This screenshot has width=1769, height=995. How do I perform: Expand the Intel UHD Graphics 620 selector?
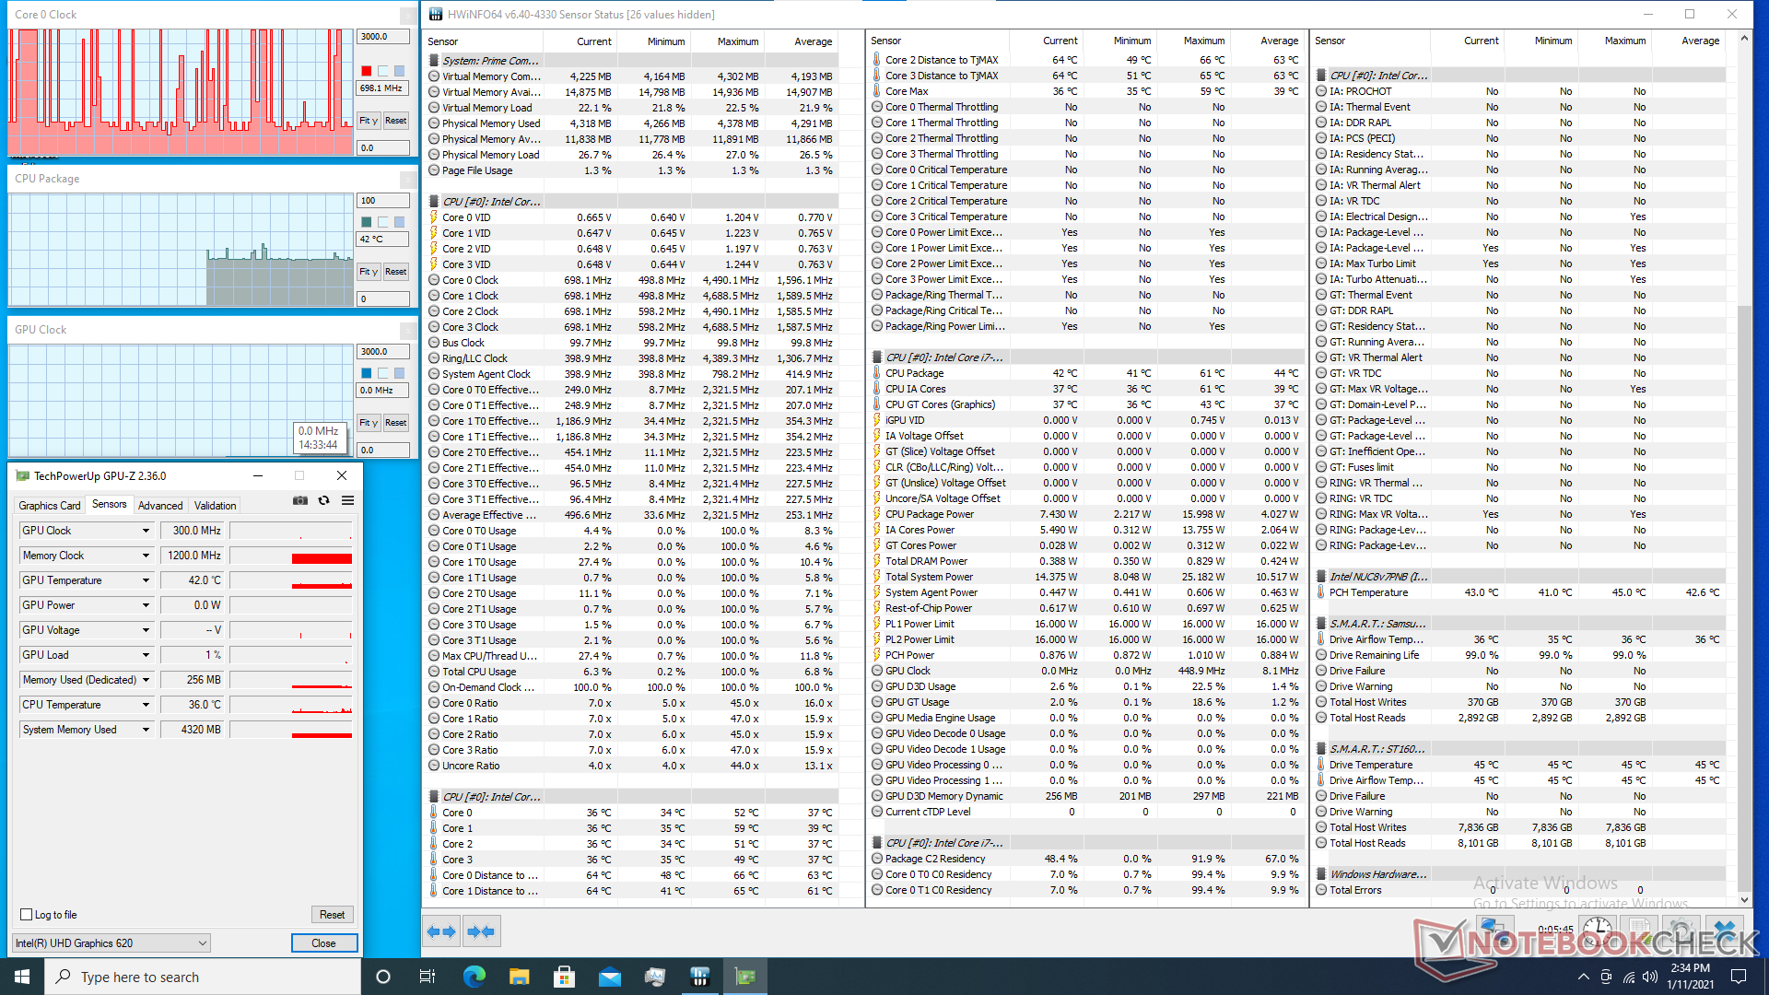[202, 943]
